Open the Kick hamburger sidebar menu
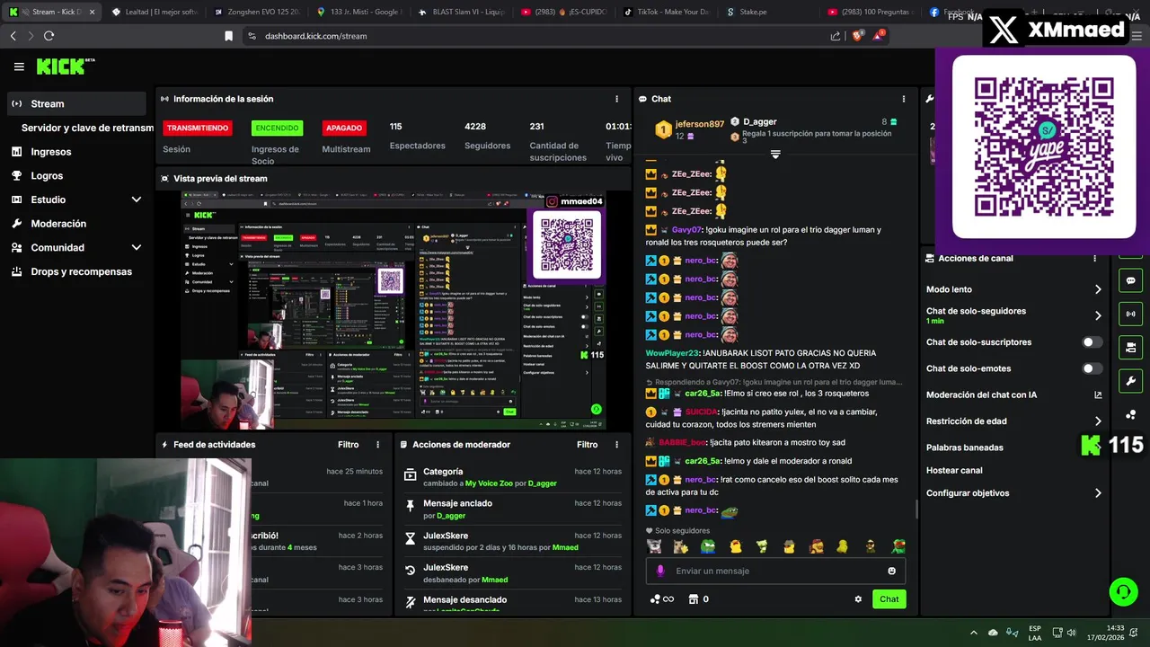This screenshot has height=647, width=1150. [19, 66]
